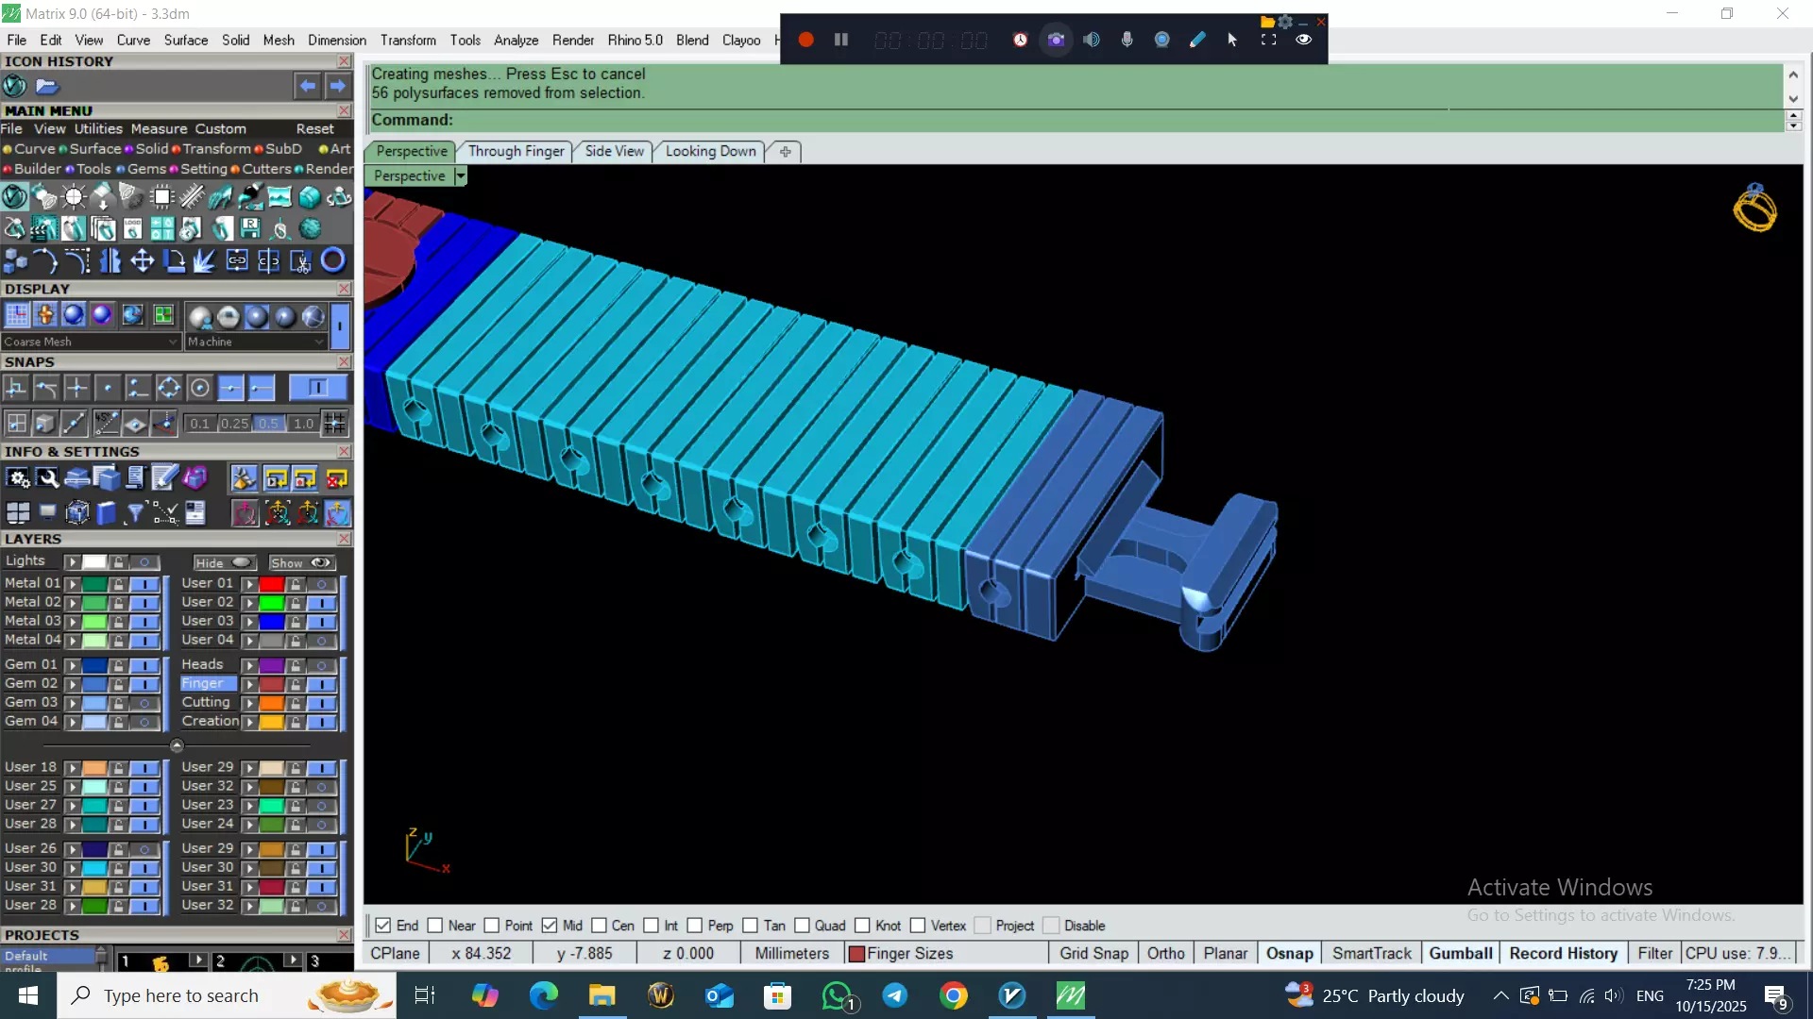Click the gold ring icon in viewport

[1754, 208]
